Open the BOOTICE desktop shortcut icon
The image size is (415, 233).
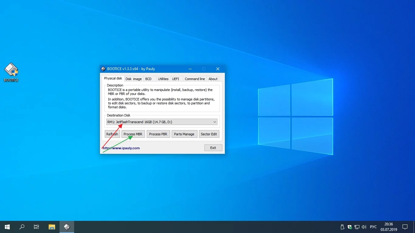click(x=11, y=72)
